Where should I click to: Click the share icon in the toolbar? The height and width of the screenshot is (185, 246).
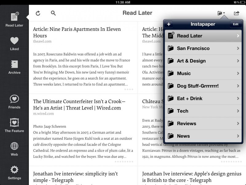[236, 13]
